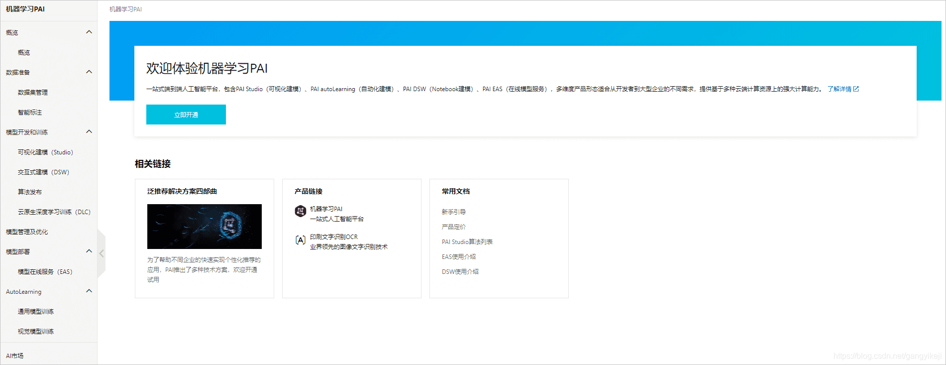Click the 数据准备 section label
Viewport: 946px width, 365px height.
coord(18,72)
